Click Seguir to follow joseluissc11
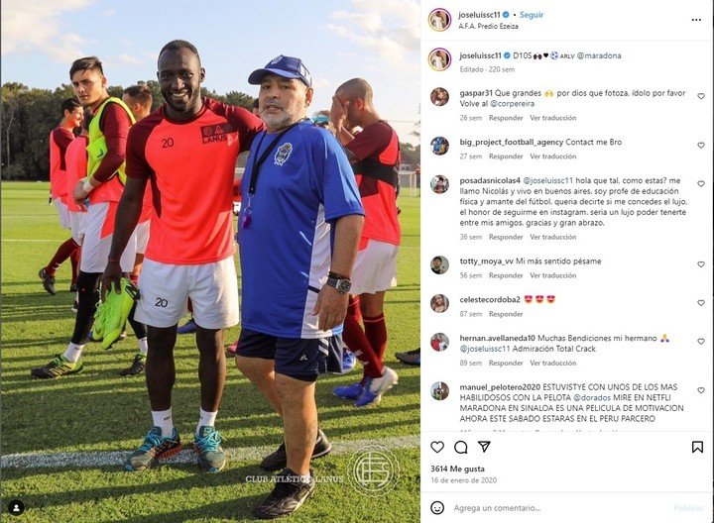The image size is (714, 523). pyautogui.click(x=532, y=15)
